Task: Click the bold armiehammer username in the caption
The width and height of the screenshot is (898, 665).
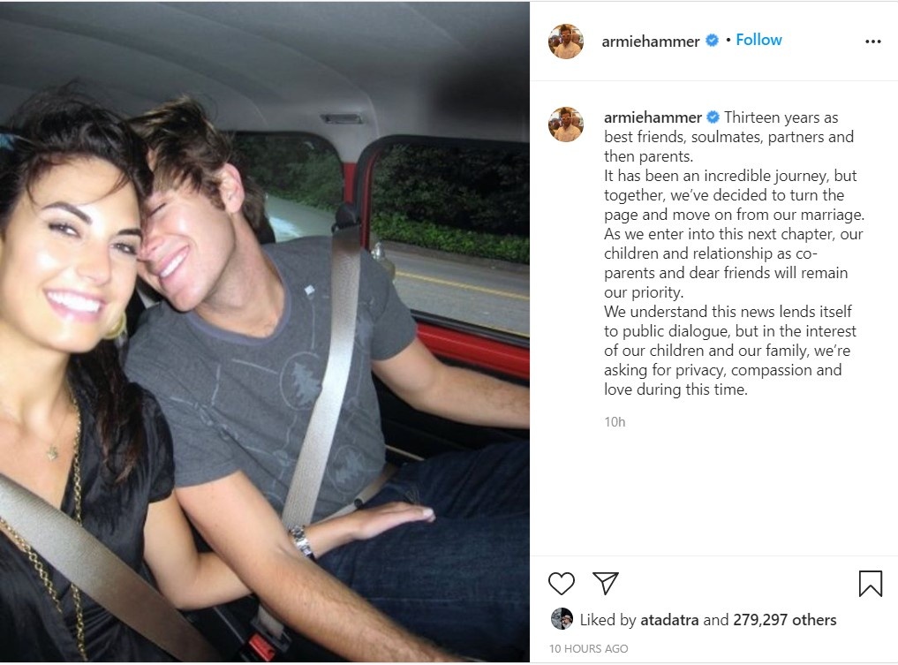Action: tap(653, 117)
